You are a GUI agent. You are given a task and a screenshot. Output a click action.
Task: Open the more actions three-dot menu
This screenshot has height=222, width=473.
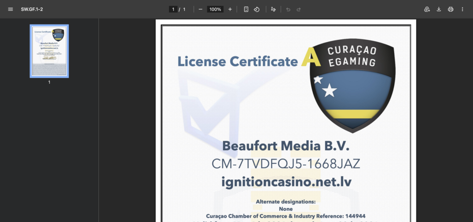[462, 9]
